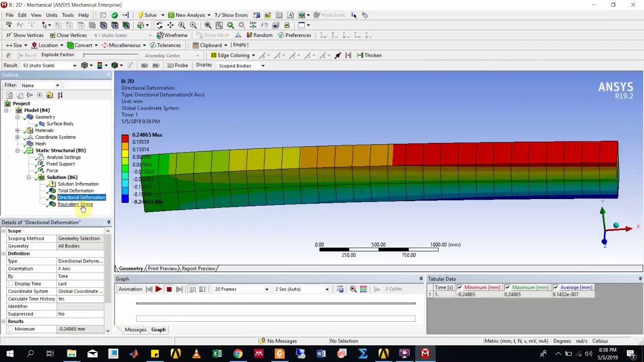
Task: Go to the next animation frame
Action: tap(179, 289)
